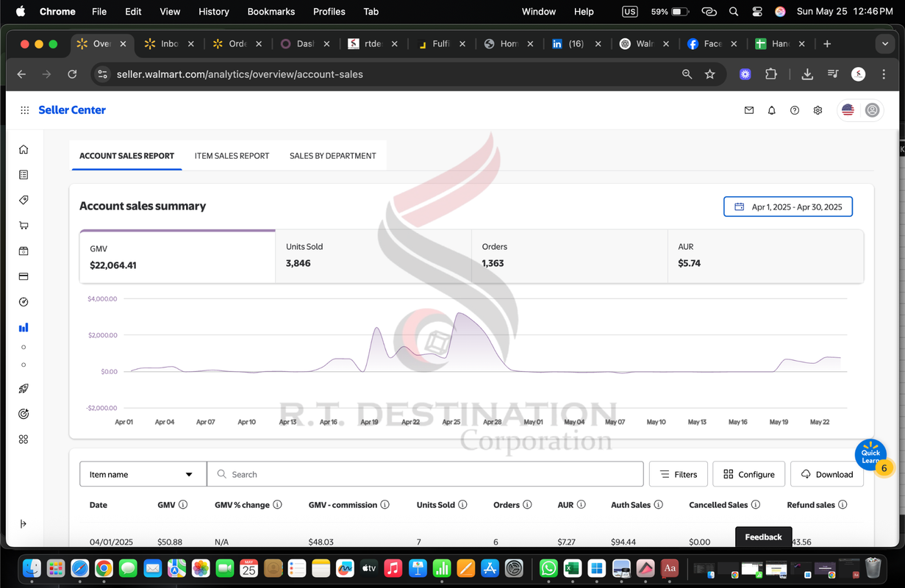This screenshot has height=588, width=905.
Task: Switch to Account Sales Report tab
Action: pos(126,156)
